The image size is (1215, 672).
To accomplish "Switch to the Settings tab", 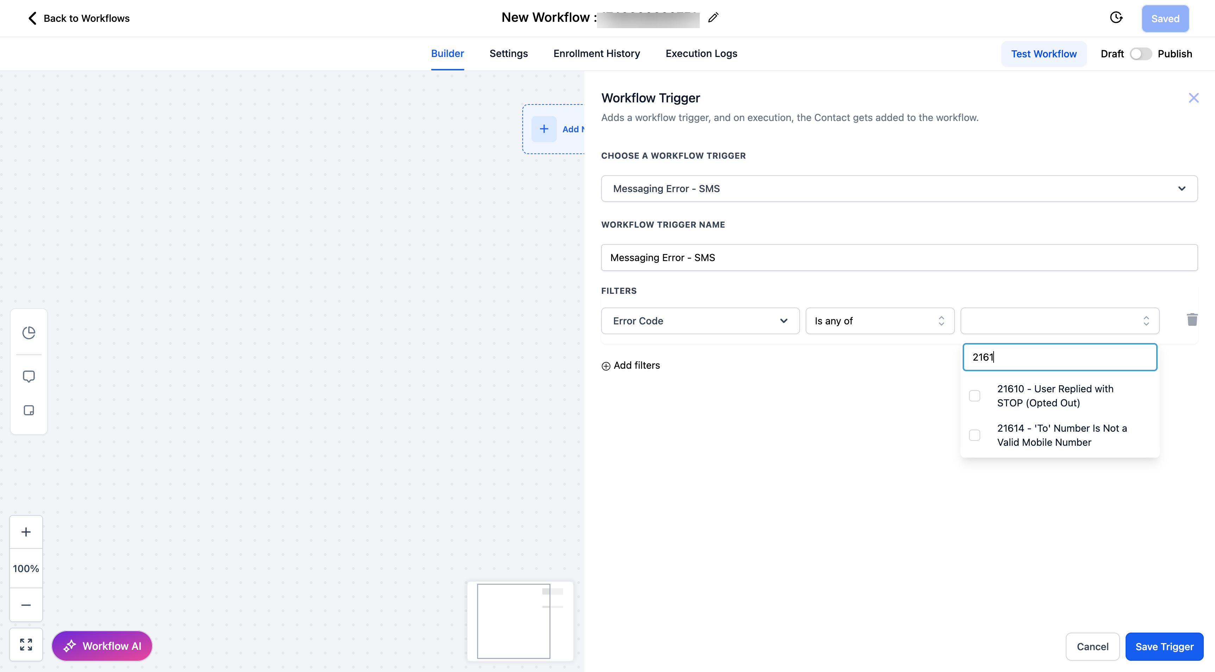I will pyautogui.click(x=509, y=54).
